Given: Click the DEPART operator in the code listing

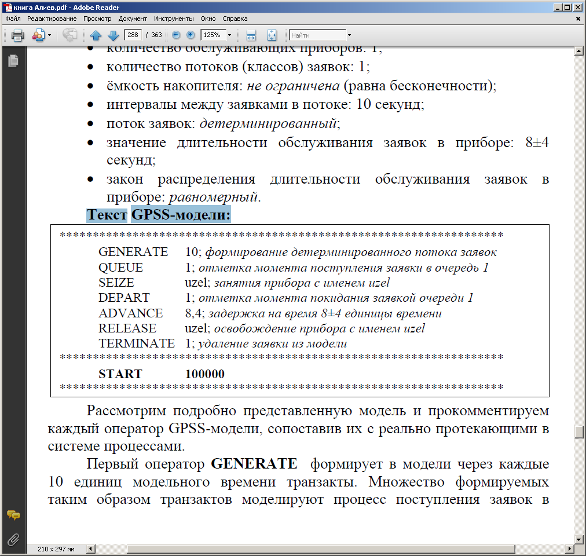Looking at the screenshot, I should coord(124,298).
